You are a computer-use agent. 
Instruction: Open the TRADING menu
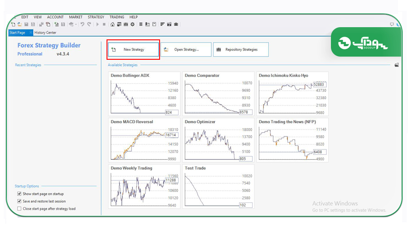coord(117,17)
